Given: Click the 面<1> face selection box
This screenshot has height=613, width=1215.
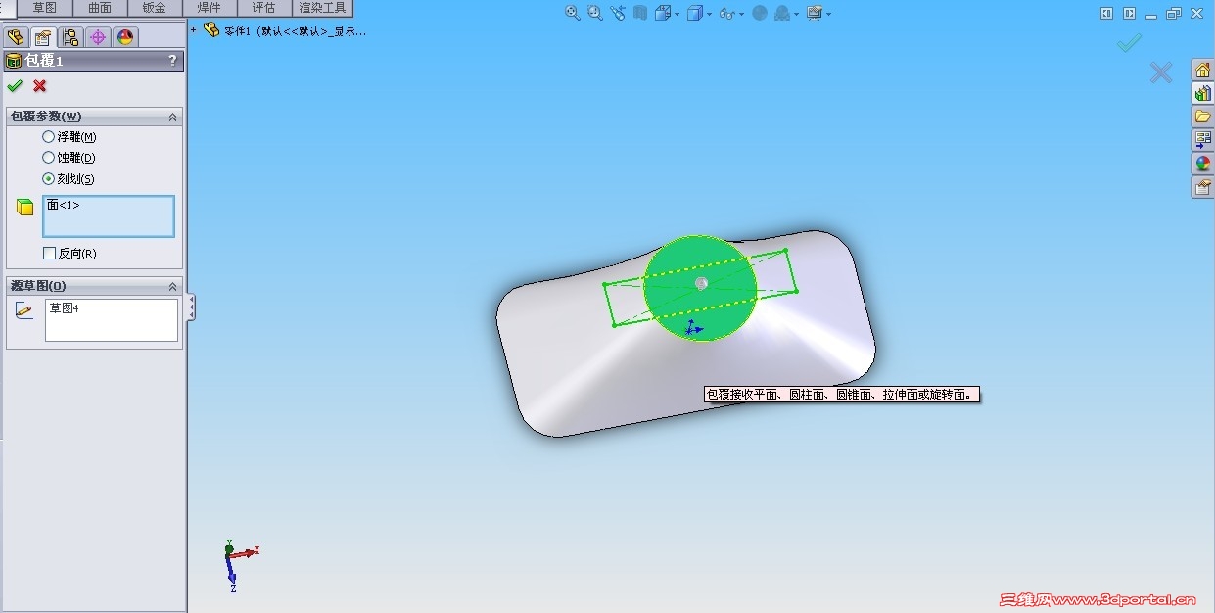Looking at the screenshot, I should 109,215.
